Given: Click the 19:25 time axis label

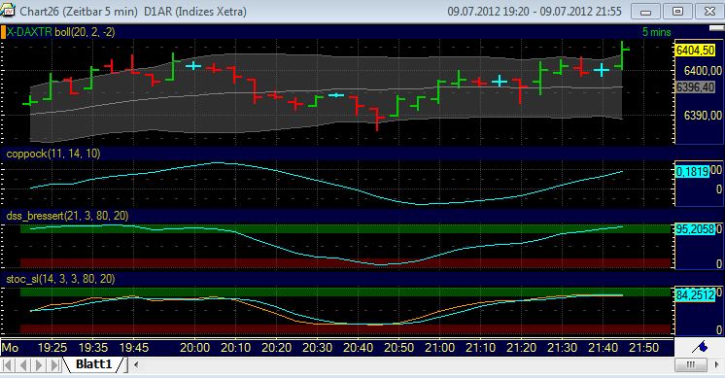Looking at the screenshot, I should (x=52, y=348).
